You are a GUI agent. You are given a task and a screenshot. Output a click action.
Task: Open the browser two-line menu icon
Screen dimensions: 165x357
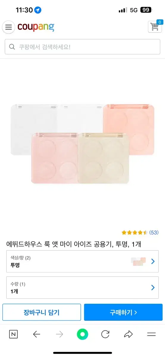[x=151, y=334]
